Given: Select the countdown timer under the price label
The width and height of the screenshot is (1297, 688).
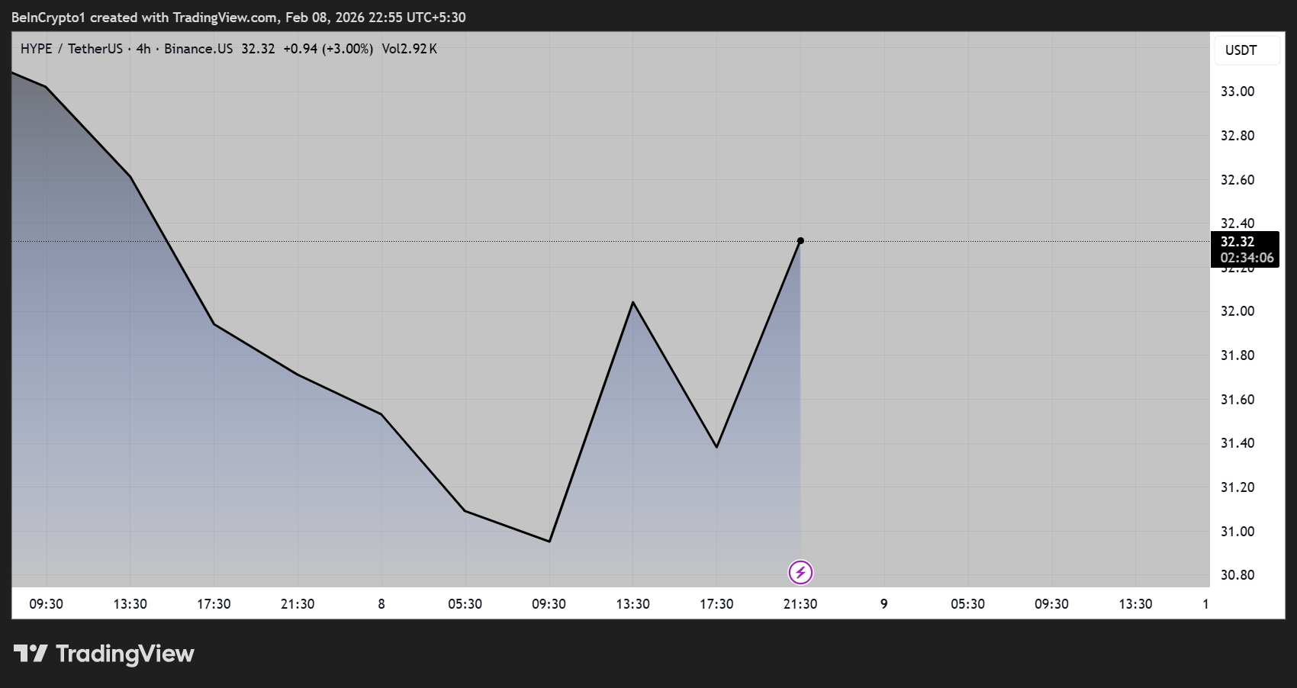Looking at the screenshot, I should point(1247,258).
